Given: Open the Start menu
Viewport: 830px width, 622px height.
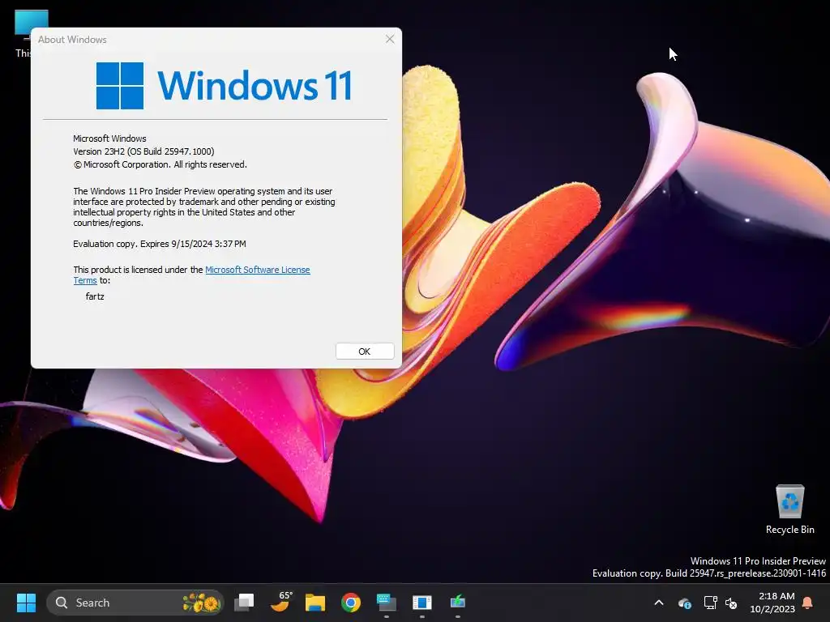Looking at the screenshot, I should pos(26,603).
